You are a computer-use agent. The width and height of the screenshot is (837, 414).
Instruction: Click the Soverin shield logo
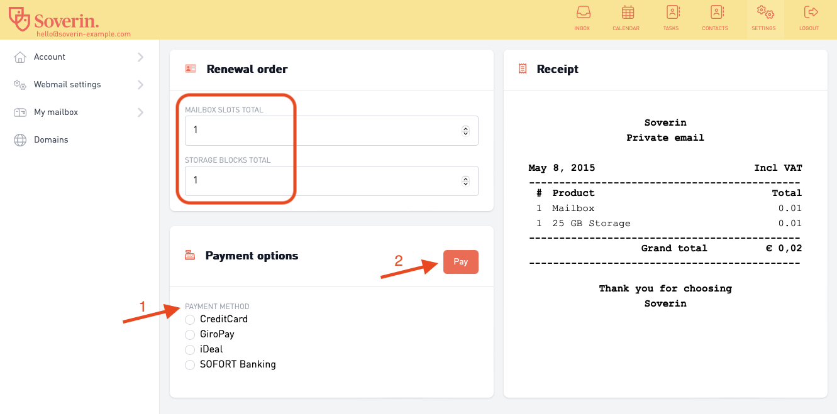point(19,19)
